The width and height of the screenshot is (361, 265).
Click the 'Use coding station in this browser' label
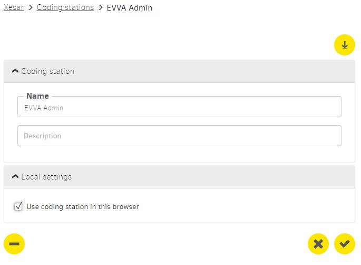click(83, 206)
